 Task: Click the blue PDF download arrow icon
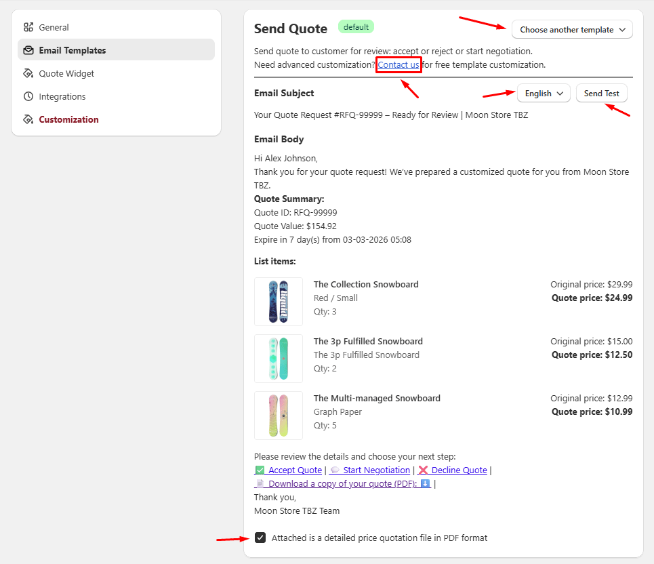tap(425, 483)
